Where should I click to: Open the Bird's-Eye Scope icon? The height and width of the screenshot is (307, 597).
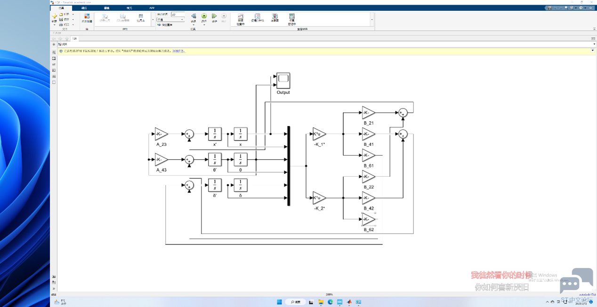pos(275,16)
